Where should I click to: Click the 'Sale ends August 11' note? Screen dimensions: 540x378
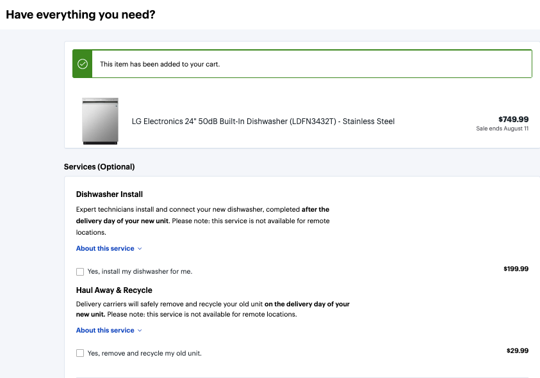click(502, 129)
